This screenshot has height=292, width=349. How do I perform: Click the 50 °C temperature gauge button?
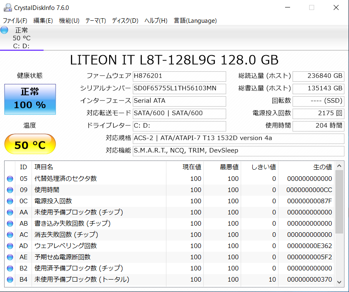[29, 144]
